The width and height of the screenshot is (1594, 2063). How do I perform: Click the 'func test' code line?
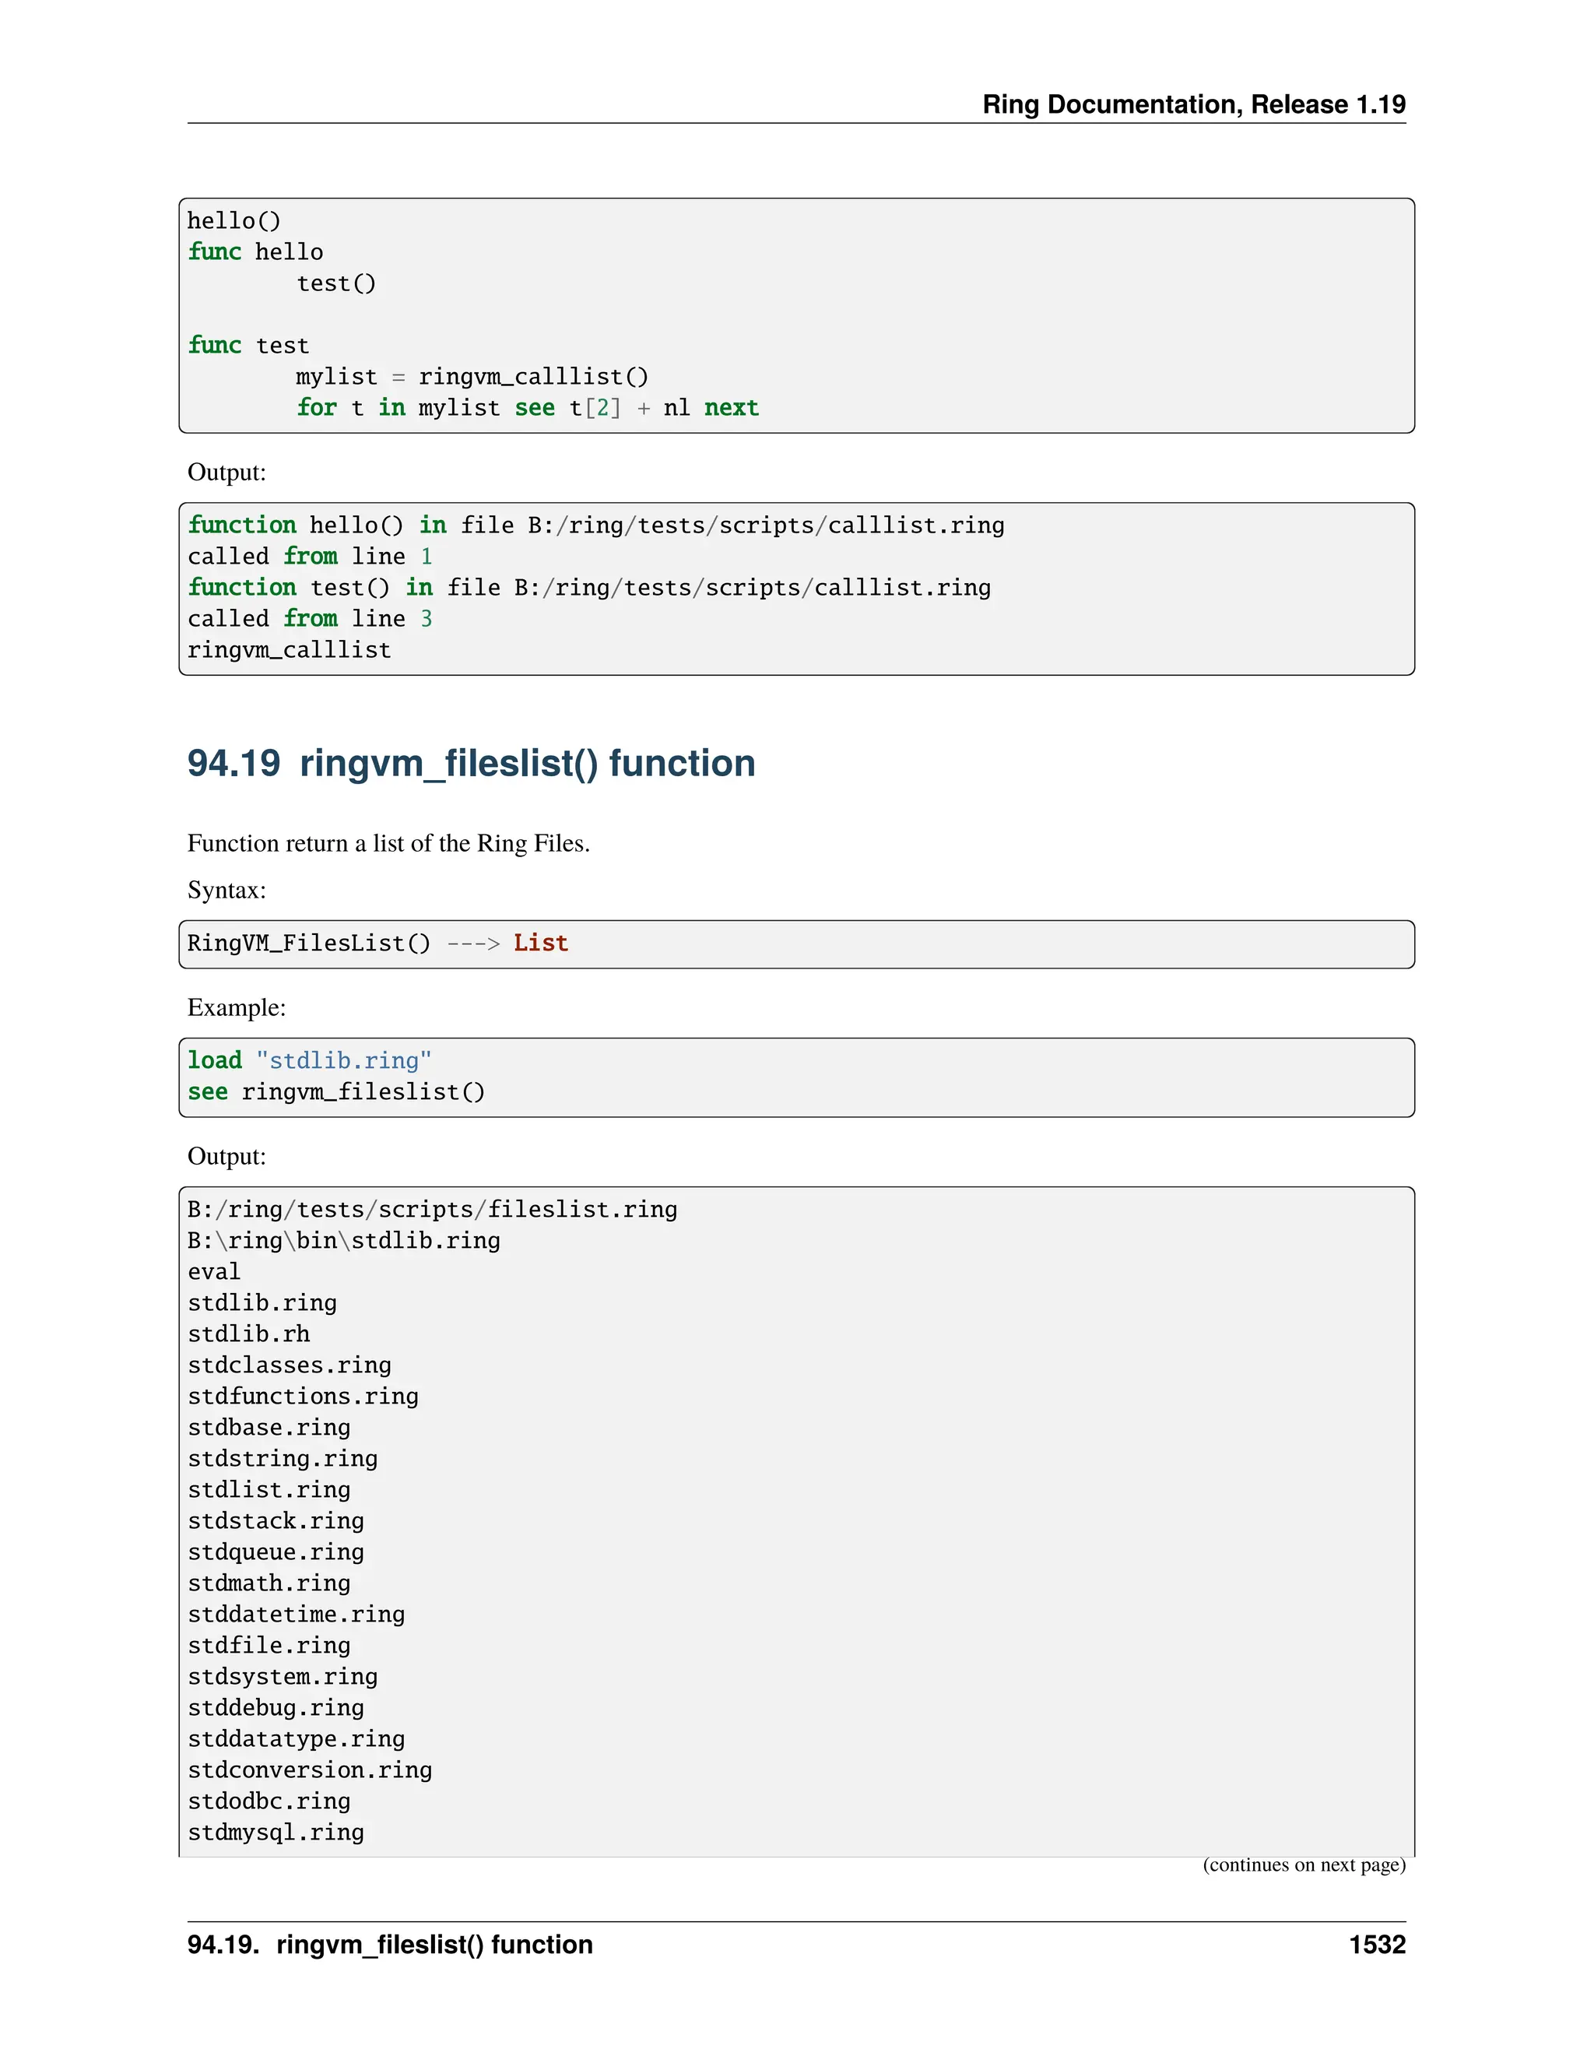tap(248, 345)
